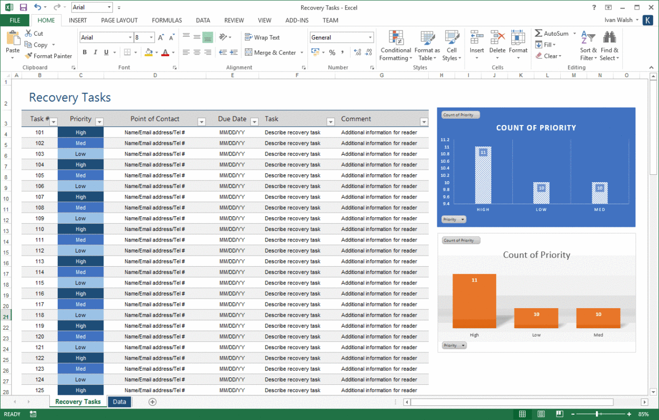Apply bold formatting from the ribbon

point(84,52)
